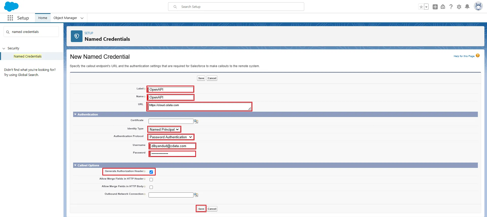Open the App Launcher grid icon
487x217 pixels.
tap(10, 18)
